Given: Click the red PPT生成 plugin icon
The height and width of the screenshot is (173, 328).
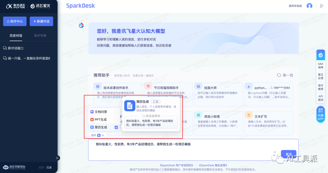Looking at the screenshot, I should (x=92, y=120).
